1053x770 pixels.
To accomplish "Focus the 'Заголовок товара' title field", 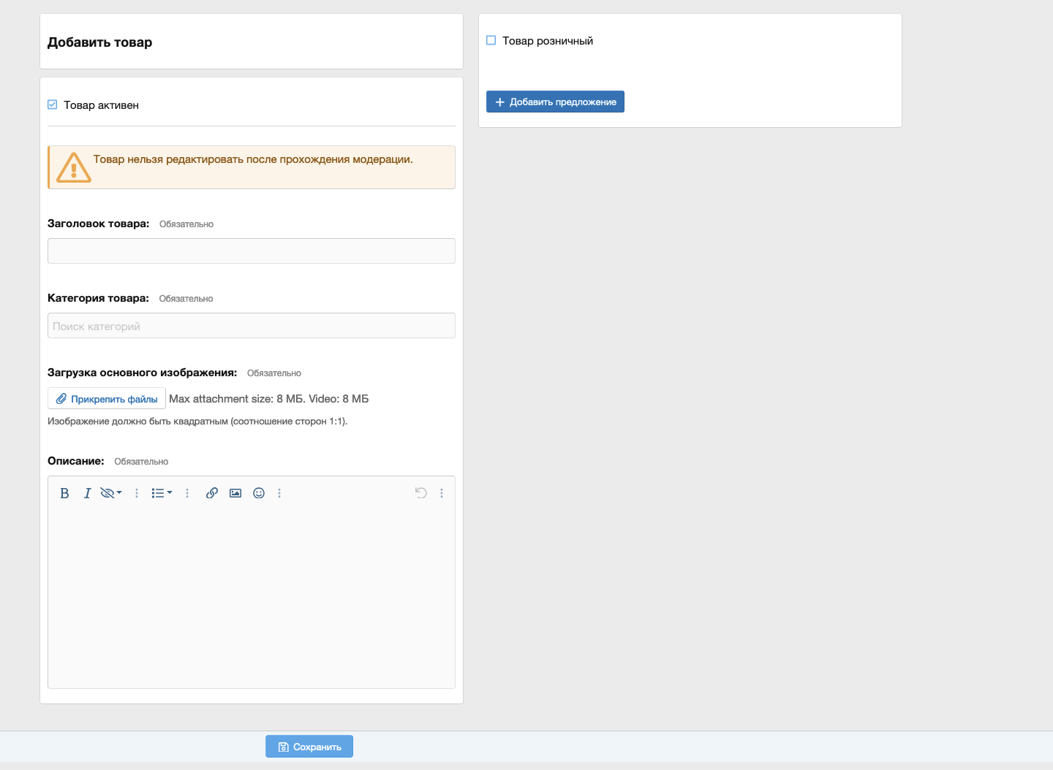I will 251,251.
